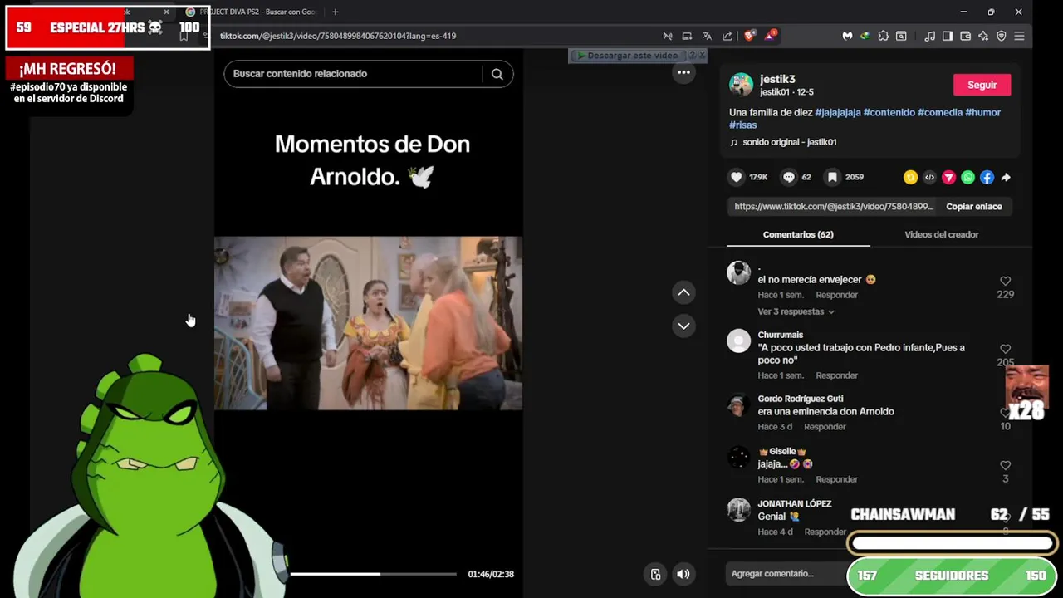The image size is (1063, 598).
Task: Open the music note playlist icon
Action: coord(929,36)
